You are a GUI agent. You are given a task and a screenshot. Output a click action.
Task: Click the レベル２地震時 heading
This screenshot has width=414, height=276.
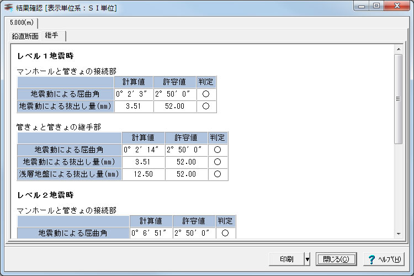point(45,195)
